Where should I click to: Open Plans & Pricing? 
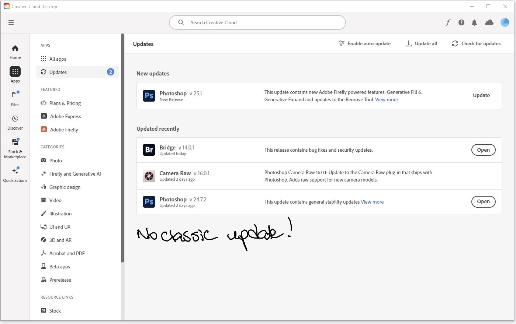click(x=61, y=103)
